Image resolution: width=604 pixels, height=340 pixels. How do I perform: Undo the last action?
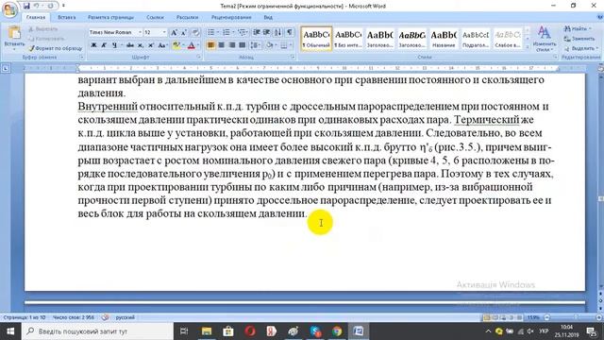[x=37, y=6]
